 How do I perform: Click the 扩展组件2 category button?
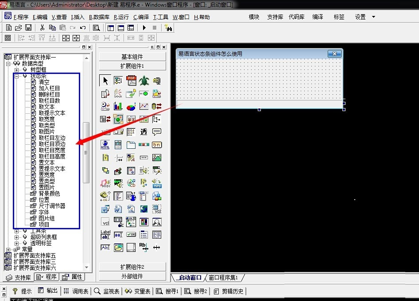pos(132,267)
